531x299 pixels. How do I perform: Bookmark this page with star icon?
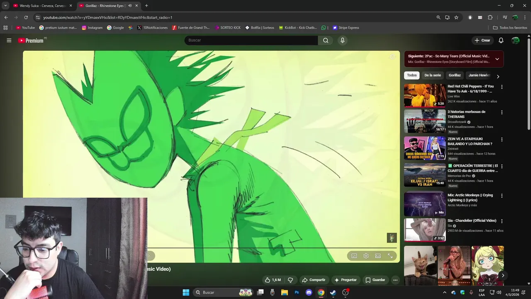tap(456, 17)
